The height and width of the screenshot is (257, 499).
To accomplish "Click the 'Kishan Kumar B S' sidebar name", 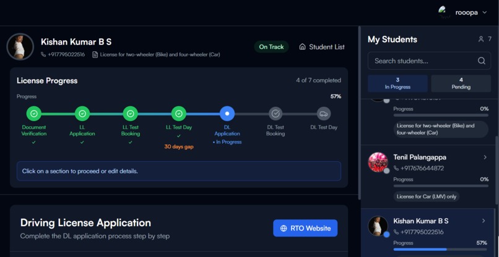I will (421, 221).
